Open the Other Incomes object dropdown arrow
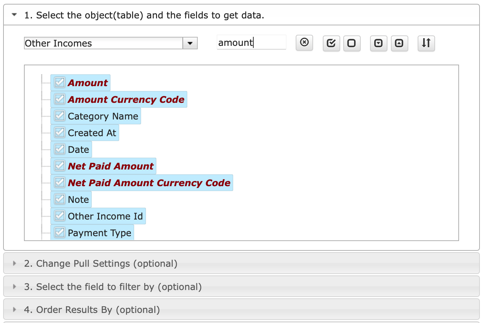483x323 pixels. 190,43
